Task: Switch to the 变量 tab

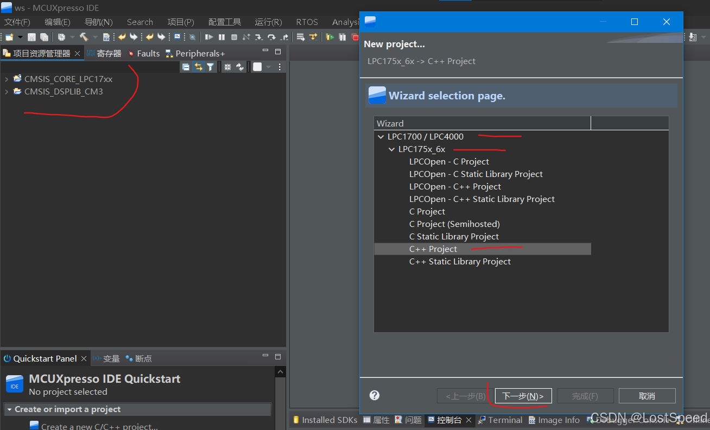Action: pyautogui.click(x=106, y=358)
